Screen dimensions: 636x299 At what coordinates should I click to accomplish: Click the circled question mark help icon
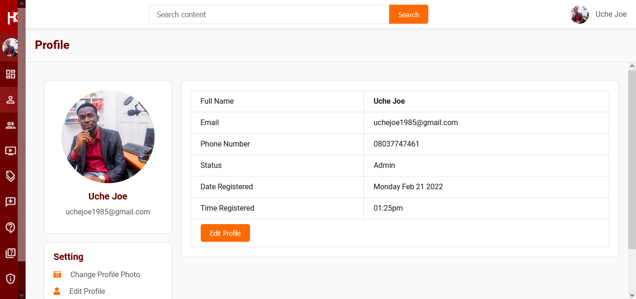pyautogui.click(x=10, y=227)
